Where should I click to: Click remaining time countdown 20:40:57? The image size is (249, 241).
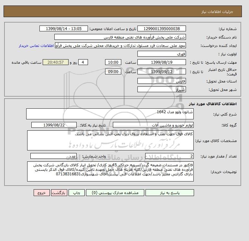[x=56, y=62]
